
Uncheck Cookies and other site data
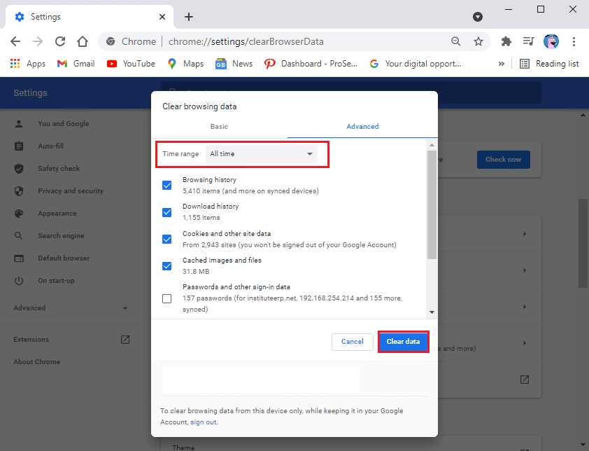(166, 240)
